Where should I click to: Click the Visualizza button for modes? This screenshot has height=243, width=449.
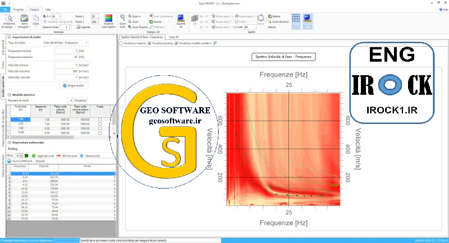click(x=80, y=100)
